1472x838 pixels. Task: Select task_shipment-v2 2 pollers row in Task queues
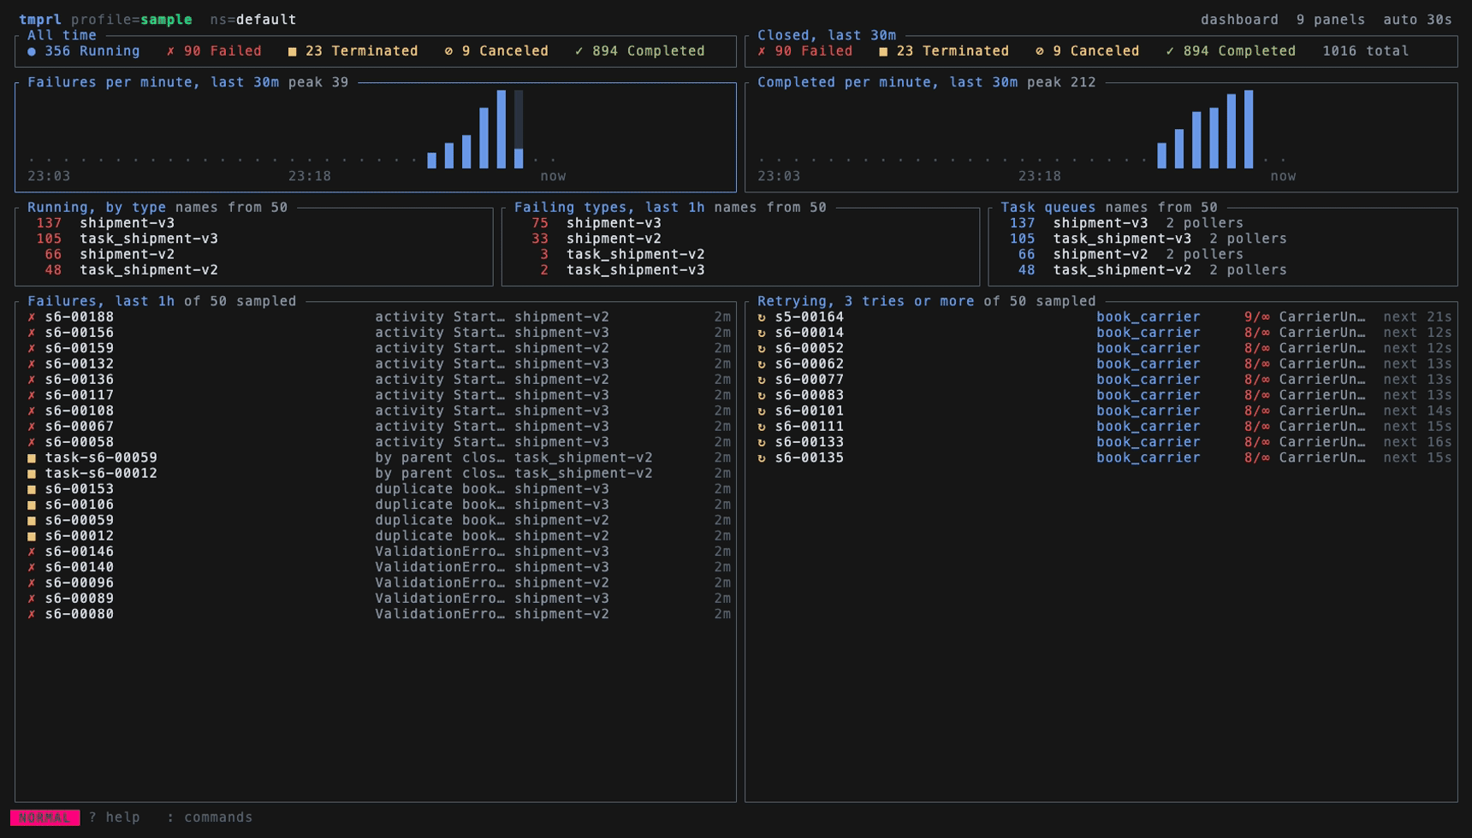tap(1223, 270)
